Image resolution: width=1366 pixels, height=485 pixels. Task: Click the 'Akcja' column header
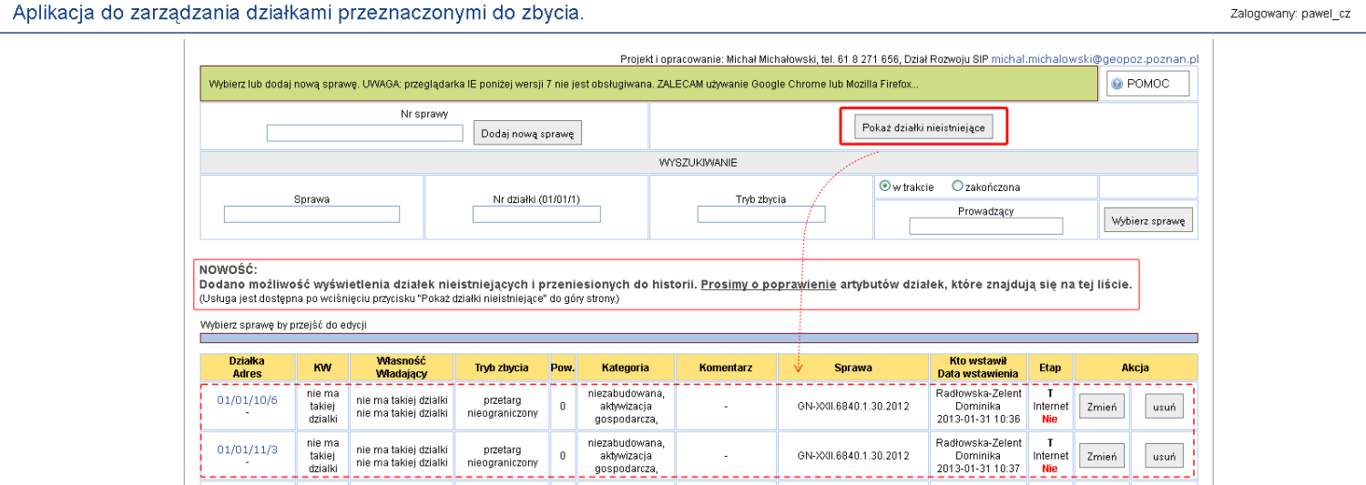tap(1136, 368)
